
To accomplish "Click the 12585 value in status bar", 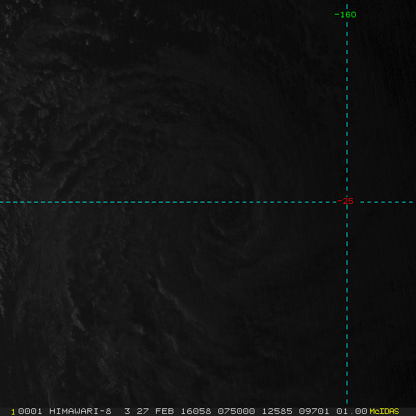I will 277,411.
